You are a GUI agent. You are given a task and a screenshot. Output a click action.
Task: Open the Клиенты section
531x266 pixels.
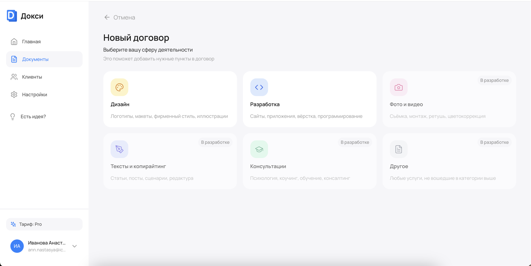[x=32, y=77]
